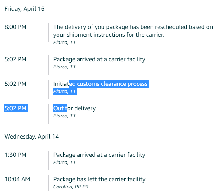Screen dimensions: 222x191
Task: Click 'Package has left the carrier facility'
Action: pos(99,179)
